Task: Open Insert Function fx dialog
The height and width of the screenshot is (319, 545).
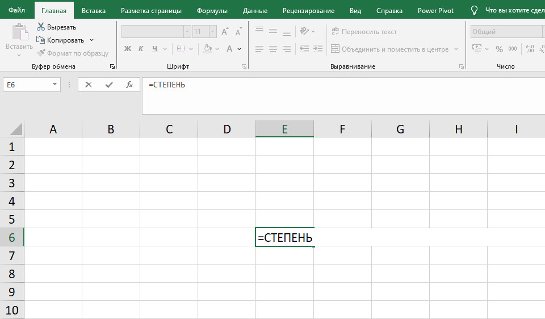Action: [x=129, y=85]
